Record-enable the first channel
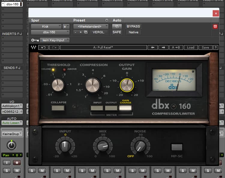This screenshot has height=178, width=225. click(x=17, y=163)
